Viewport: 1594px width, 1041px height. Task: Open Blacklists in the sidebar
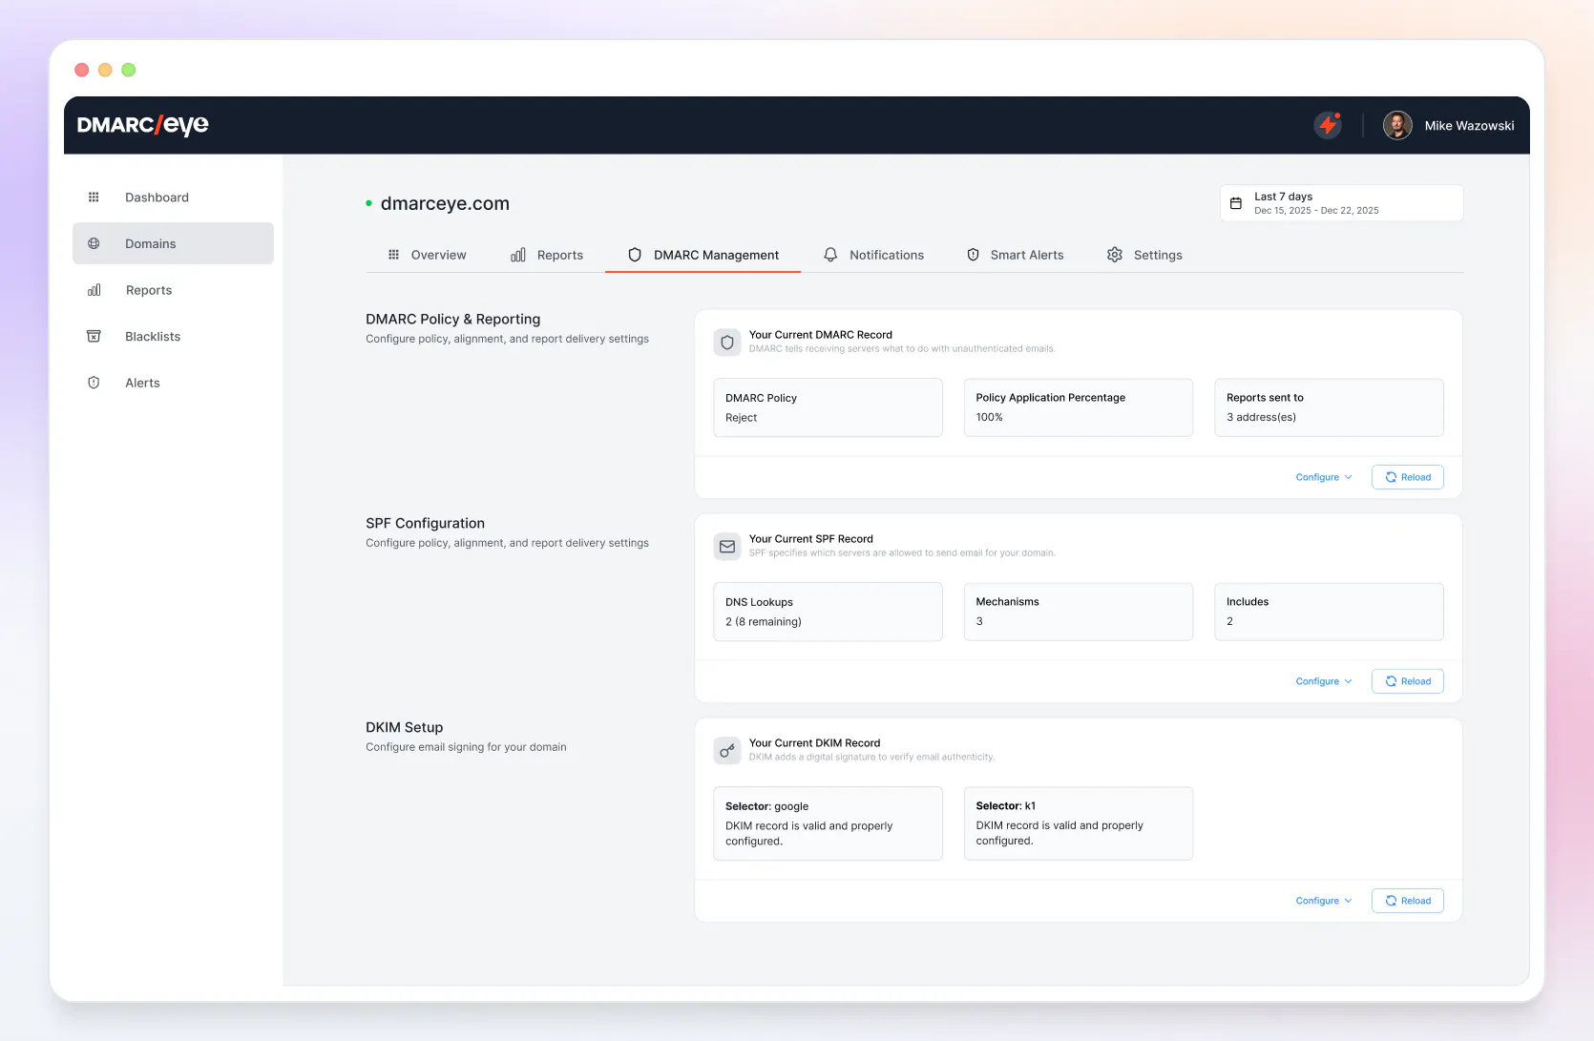173,336
